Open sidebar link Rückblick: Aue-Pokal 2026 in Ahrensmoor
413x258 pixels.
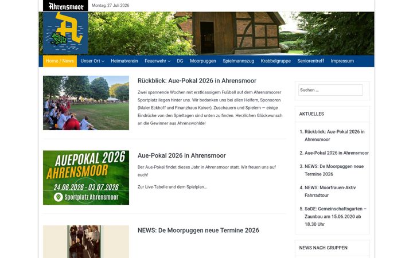point(334,135)
